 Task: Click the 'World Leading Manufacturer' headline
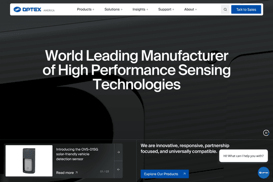136,70
